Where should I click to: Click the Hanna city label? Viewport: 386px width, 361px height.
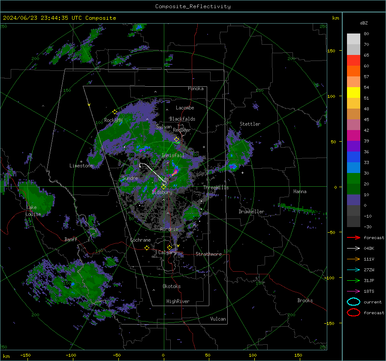click(300, 191)
